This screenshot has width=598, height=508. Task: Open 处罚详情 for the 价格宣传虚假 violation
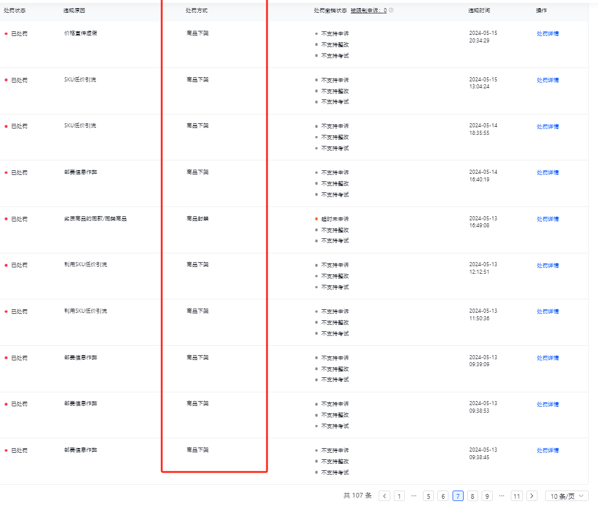point(547,34)
